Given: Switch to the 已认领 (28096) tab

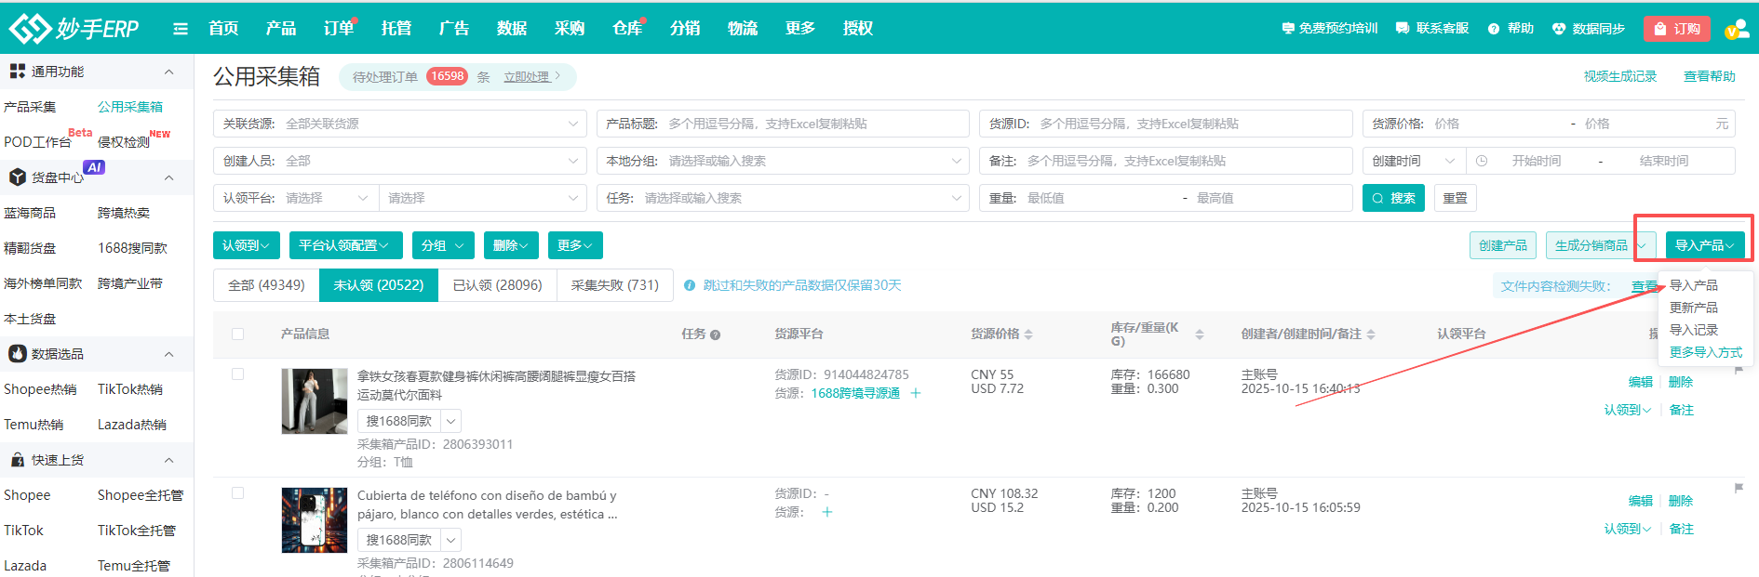Looking at the screenshot, I should point(497,285).
